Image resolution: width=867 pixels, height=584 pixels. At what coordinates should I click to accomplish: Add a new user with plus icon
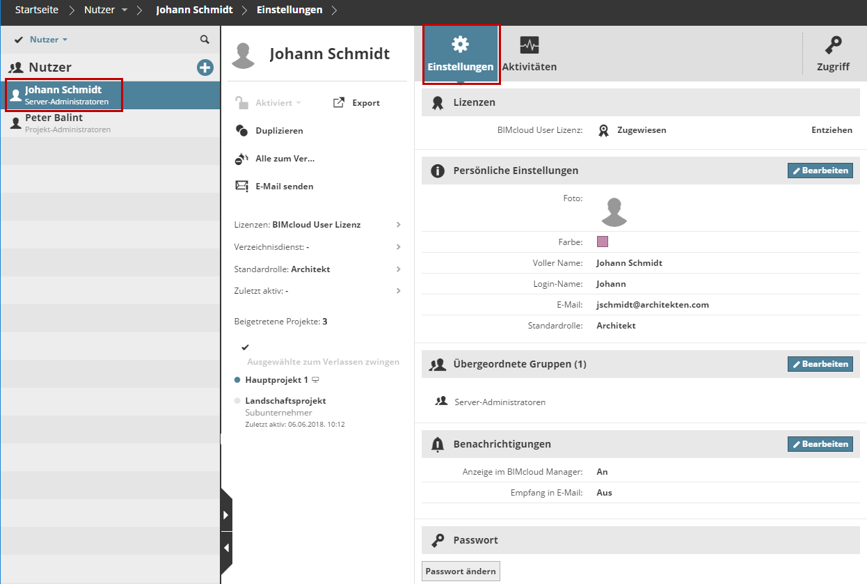205,67
